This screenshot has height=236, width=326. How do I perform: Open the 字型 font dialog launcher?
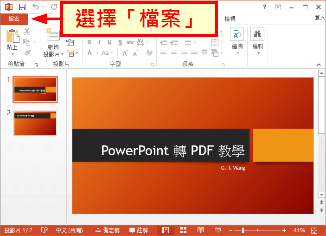[153, 65]
